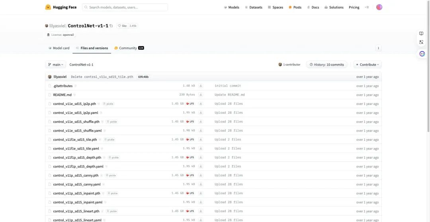
Task: Download control_v11e_sd15_ip2p.yaml
Action: point(201,113)
